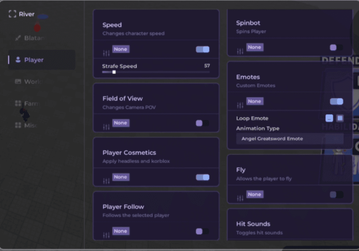Click sliders icon in Player Follow card

pos(106,235)
